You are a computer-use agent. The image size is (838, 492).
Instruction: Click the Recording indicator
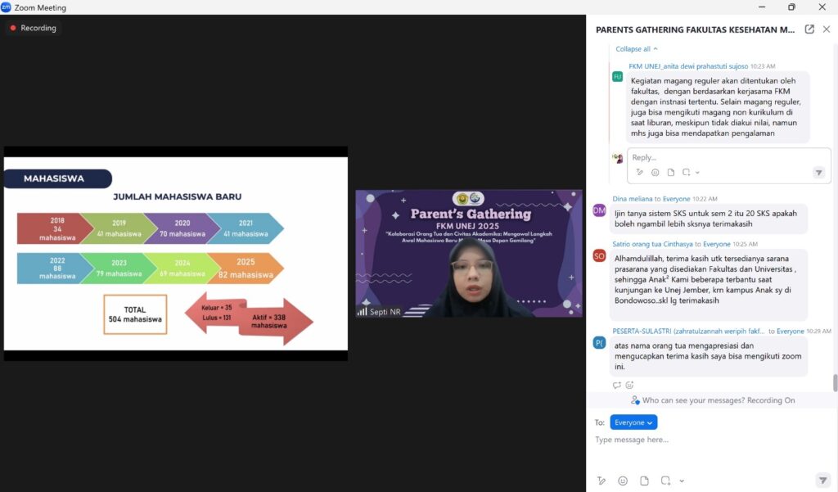click(34, 28)
